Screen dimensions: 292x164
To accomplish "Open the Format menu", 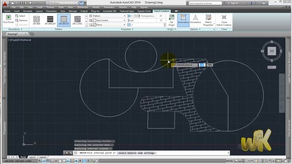I will pyautogui.click(x=50, y=7).
